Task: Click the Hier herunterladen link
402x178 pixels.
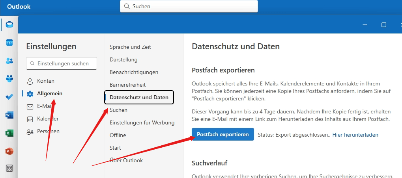Action: pos(355,135)
